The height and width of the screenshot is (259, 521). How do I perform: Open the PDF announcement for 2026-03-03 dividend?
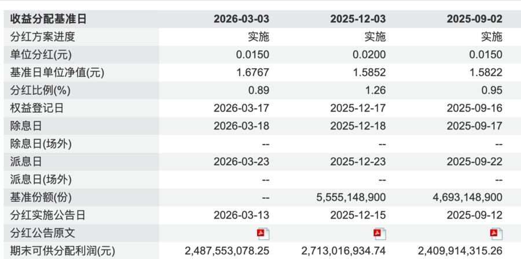263,234
